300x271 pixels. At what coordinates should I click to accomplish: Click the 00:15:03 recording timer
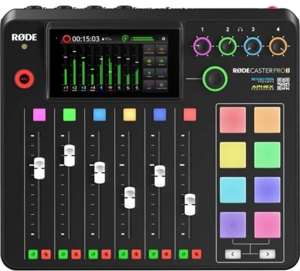pyautogui.click(x=86, y=39)
